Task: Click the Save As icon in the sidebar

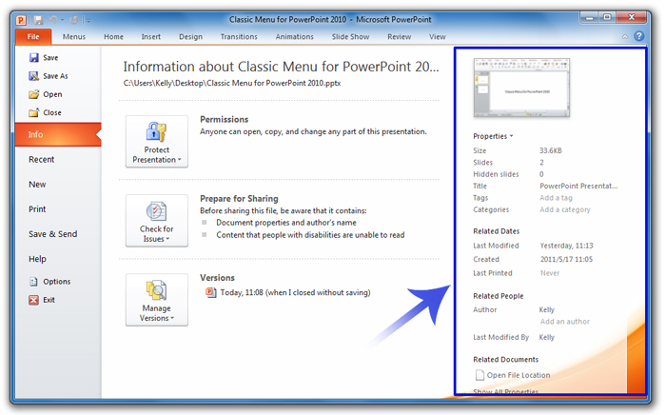Action: point(34,76)
